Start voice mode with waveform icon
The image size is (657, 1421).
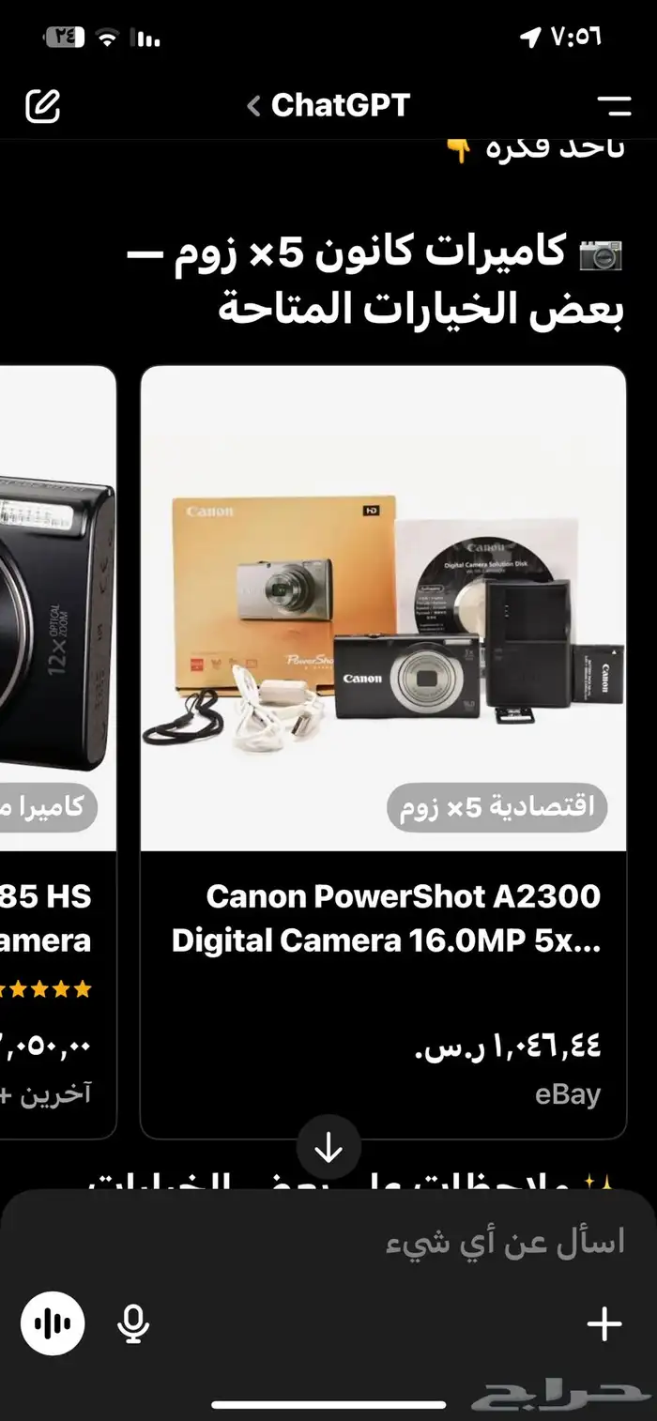(53, 1323)
